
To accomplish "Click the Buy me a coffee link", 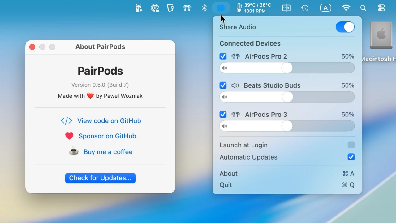I will coord(108,152).
